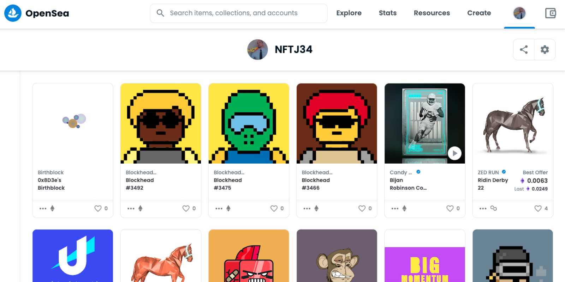The image size is (565, 282).
Task: Click the profile avatar in navigation bar
Action: 519,13
